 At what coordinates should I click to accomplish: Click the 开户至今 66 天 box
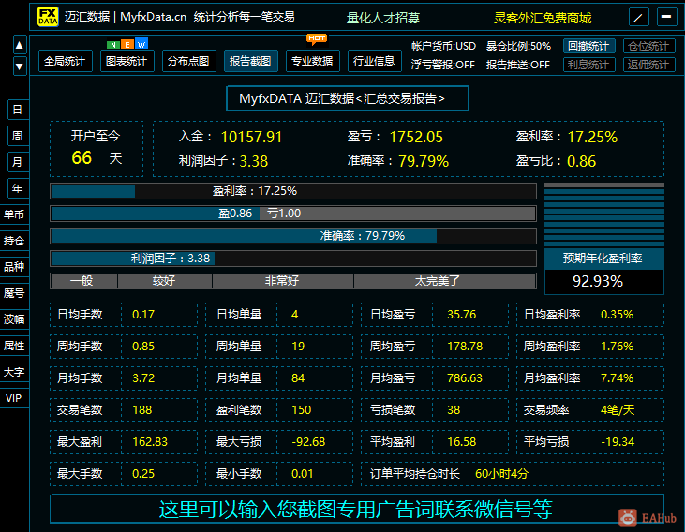pyautogui.click(x=97, y=149)
